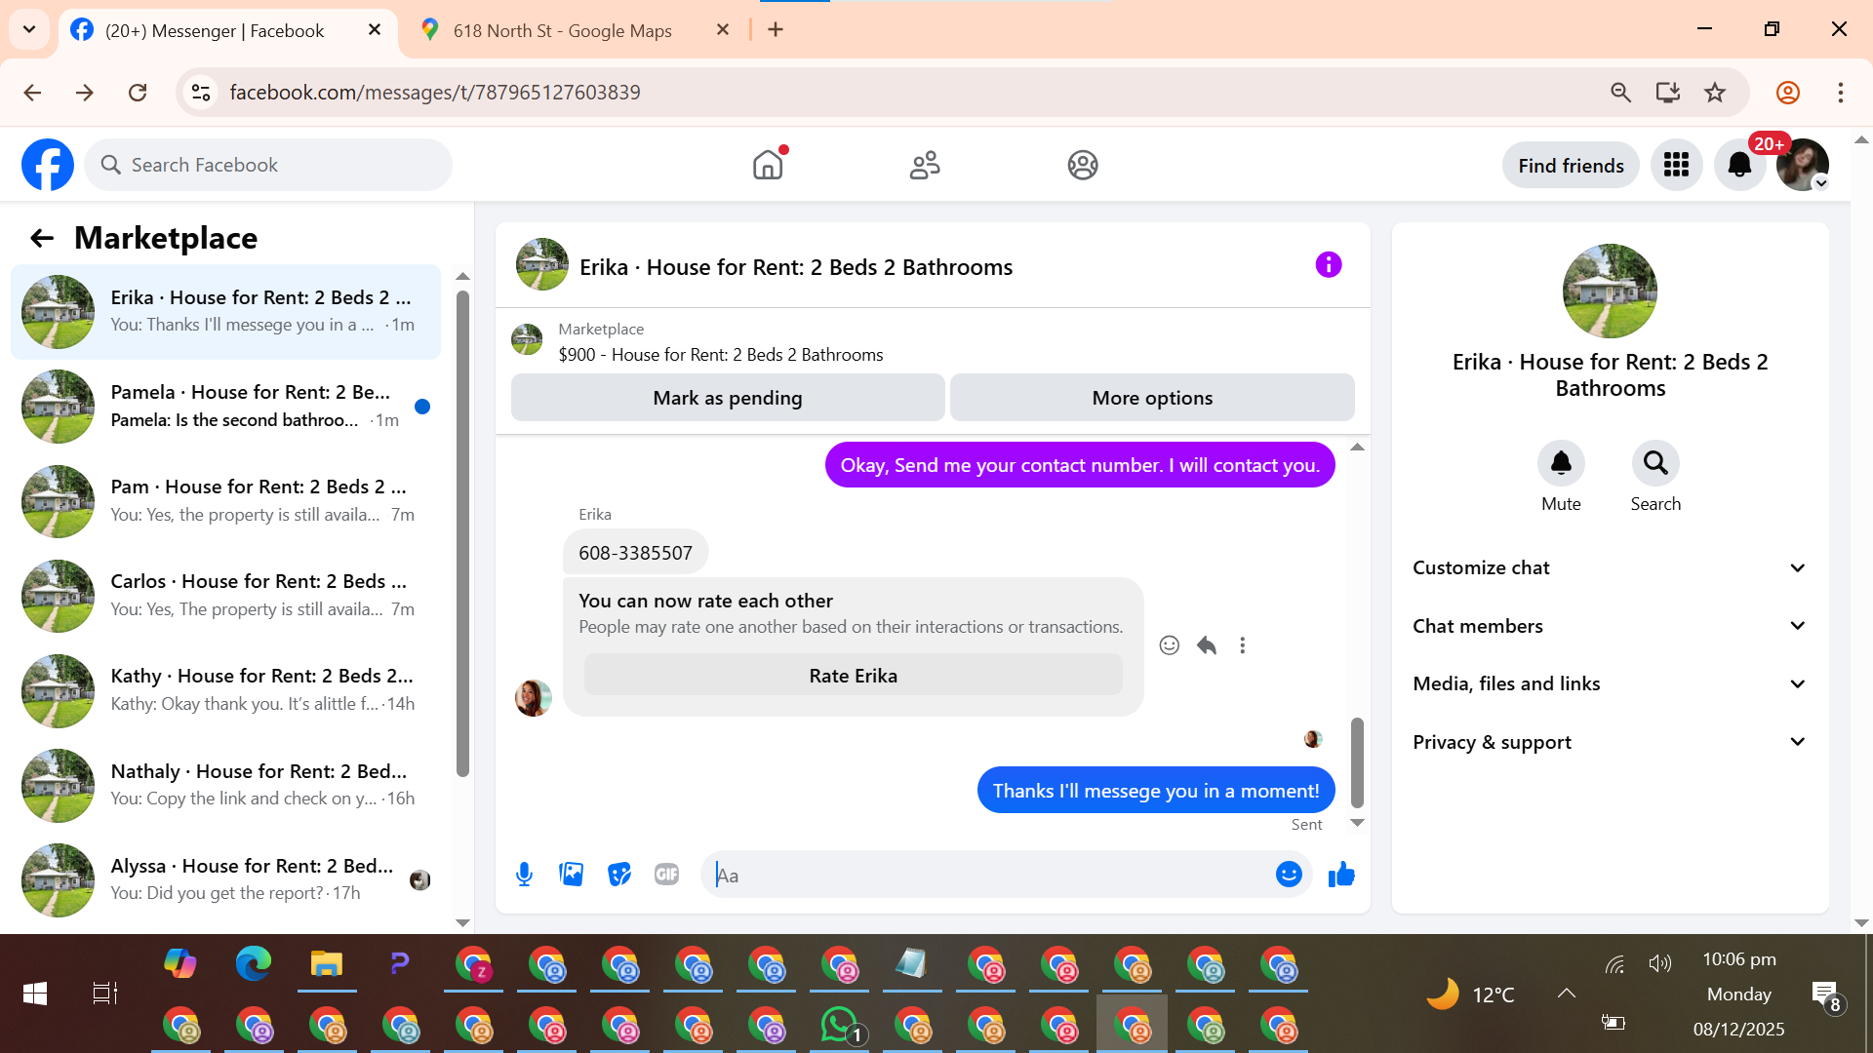The height and width of the screenshot is (1053, 1873).
Task: Open the Windows Start menu
Action: coord(35,994)
